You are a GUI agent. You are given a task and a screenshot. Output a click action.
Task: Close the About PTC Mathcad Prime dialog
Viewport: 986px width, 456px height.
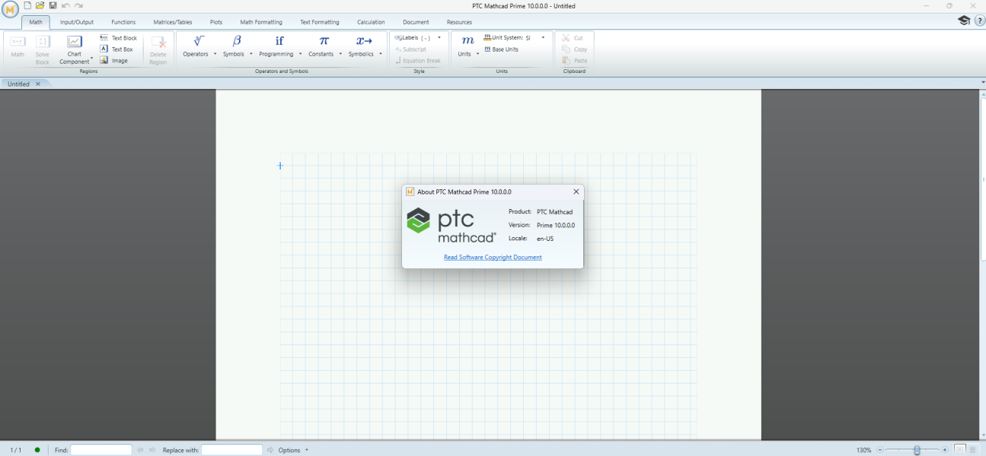[576, 192]
